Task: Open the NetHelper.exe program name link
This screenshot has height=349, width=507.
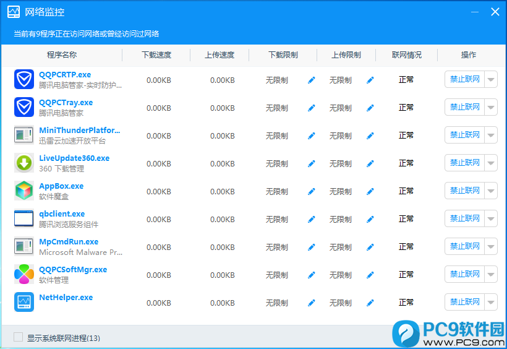Action: (x=66, y=297)
